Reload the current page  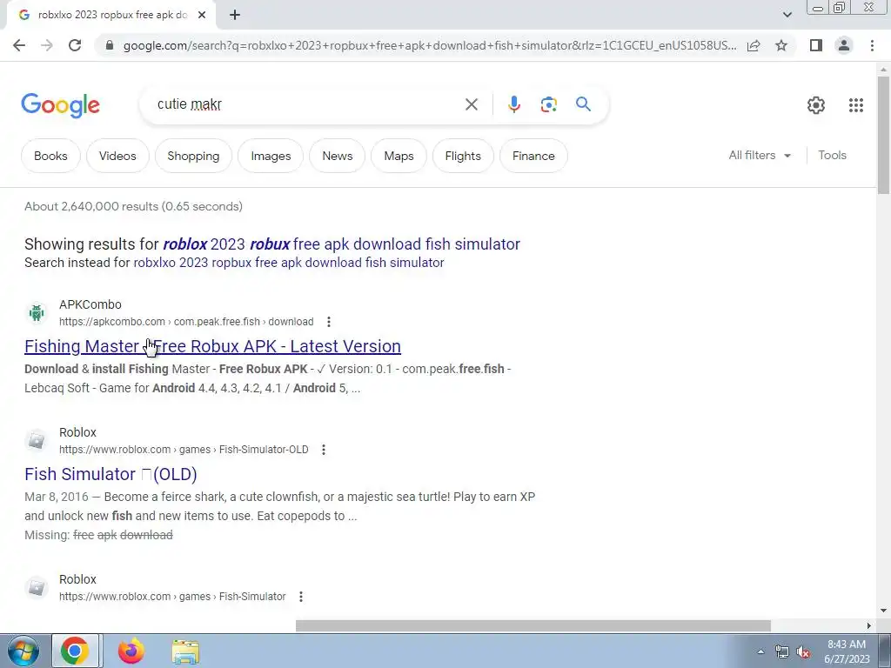(75, 45)
